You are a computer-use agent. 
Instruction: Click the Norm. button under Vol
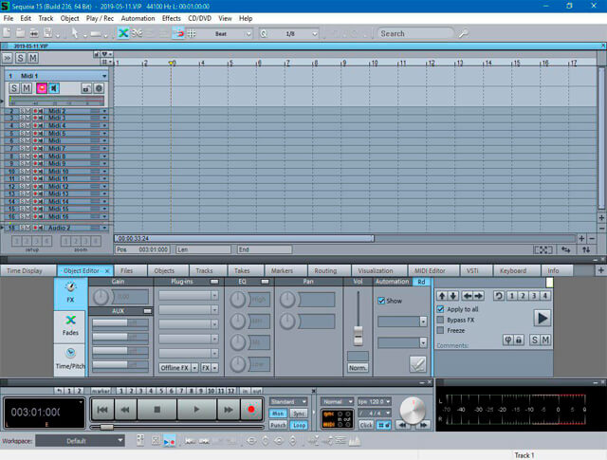click(358, 366)
